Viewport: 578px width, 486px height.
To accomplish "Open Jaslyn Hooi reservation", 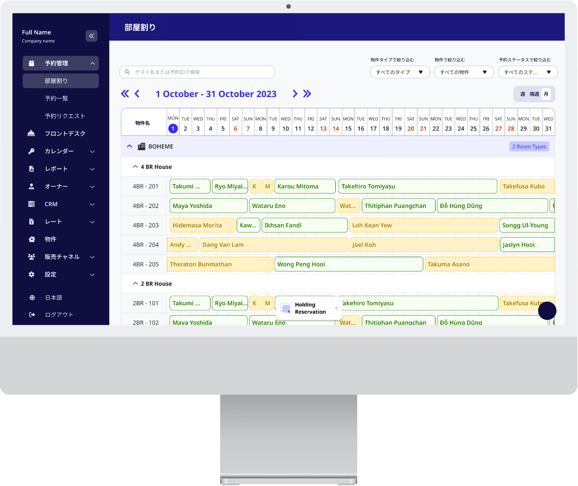I will coord(527,245).
